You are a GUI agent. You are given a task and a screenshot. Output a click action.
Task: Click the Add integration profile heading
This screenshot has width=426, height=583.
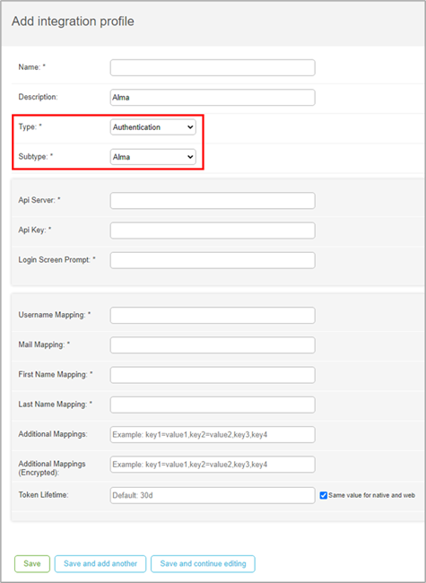[x=73, y=22]
